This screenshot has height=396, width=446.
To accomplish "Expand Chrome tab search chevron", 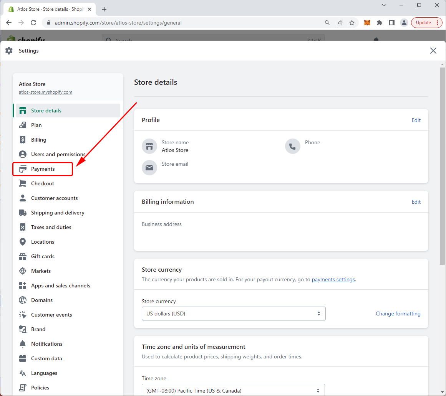I will click(384, 5).
